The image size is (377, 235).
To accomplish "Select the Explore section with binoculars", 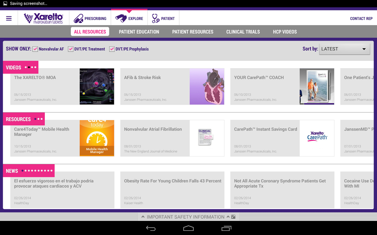I will 129,18.
